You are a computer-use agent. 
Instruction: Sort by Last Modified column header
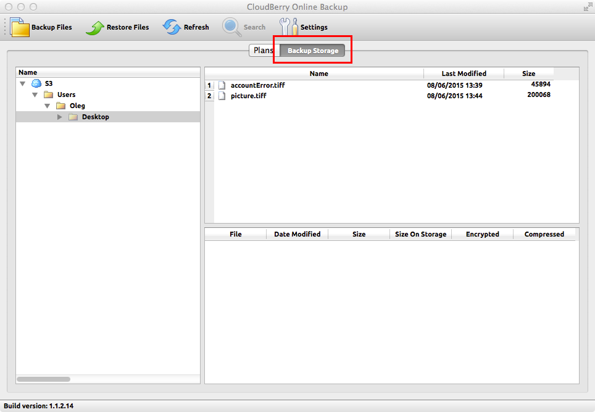(x=464, y=74)
